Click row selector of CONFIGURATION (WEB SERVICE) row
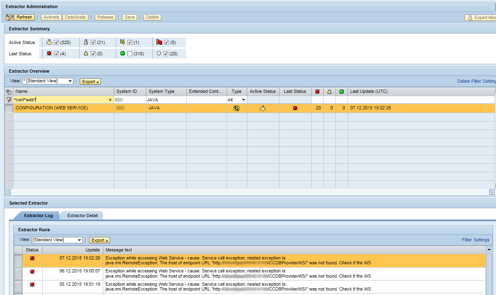 [9, 108]
